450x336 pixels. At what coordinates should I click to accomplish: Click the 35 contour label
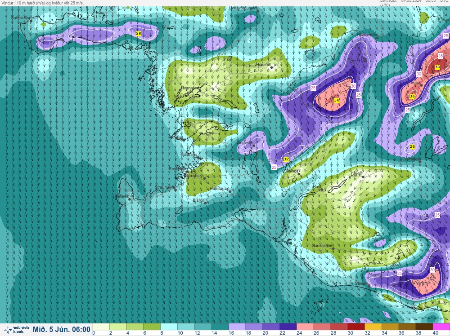[441, 56]
